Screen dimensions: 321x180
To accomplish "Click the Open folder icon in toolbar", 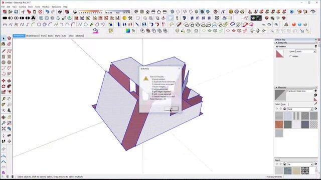I will (x=10, y=11).
